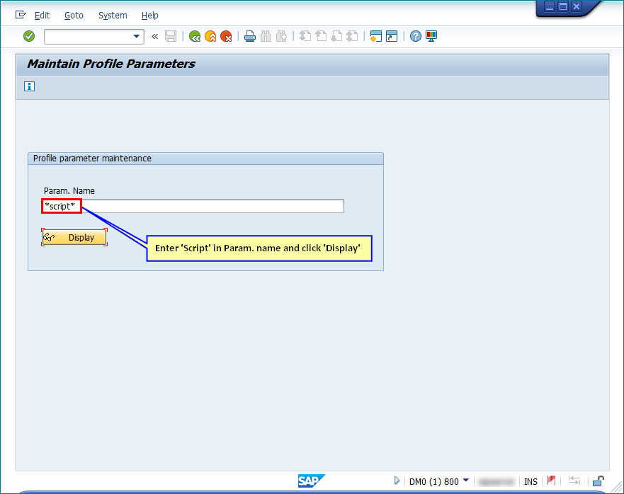Open the Print icon

(250, 36)
